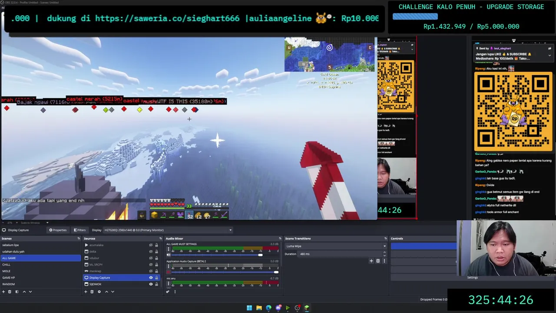The width and height of the screenshot is (556, 313).
Task: Open Properties for Display Capture
Action: 58,230
